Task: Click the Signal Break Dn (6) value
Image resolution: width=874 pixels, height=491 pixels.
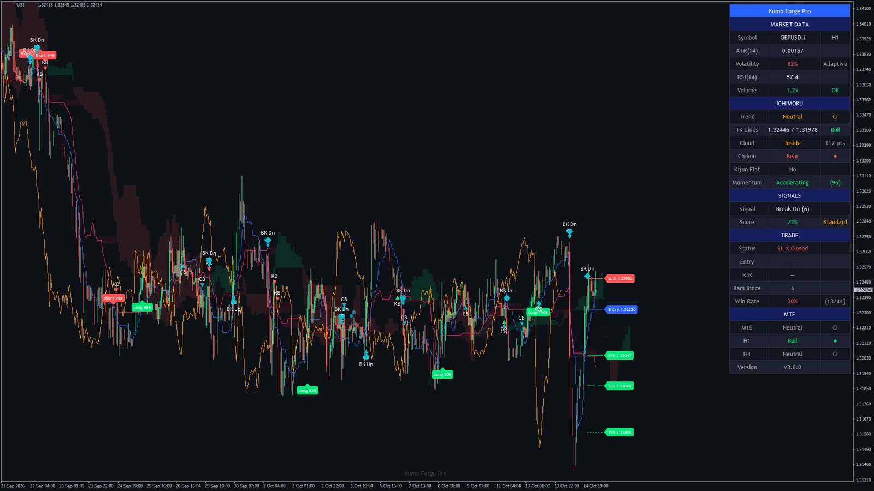Action: pos(793,209)
